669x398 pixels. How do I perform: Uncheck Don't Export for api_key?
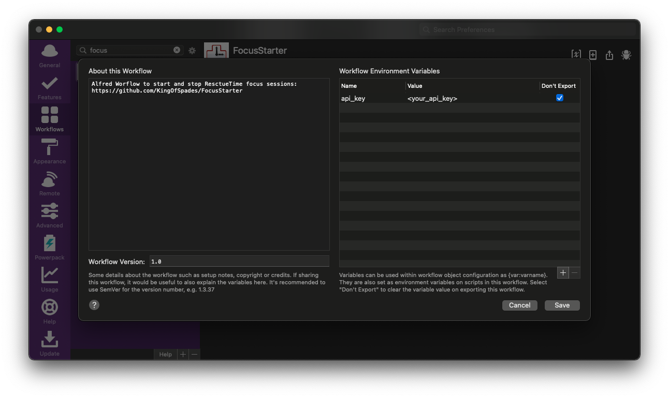[559, 98]
